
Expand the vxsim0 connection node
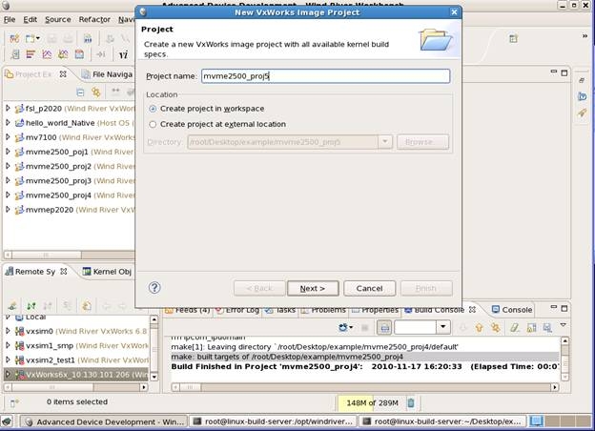(8, 331)
